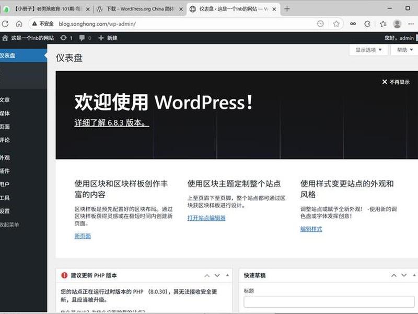
Task: Dismiss the welcome panel with 不再显示
Action: [396, 82]
